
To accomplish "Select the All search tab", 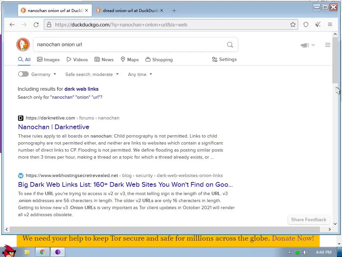I will [x=24, y=60].
